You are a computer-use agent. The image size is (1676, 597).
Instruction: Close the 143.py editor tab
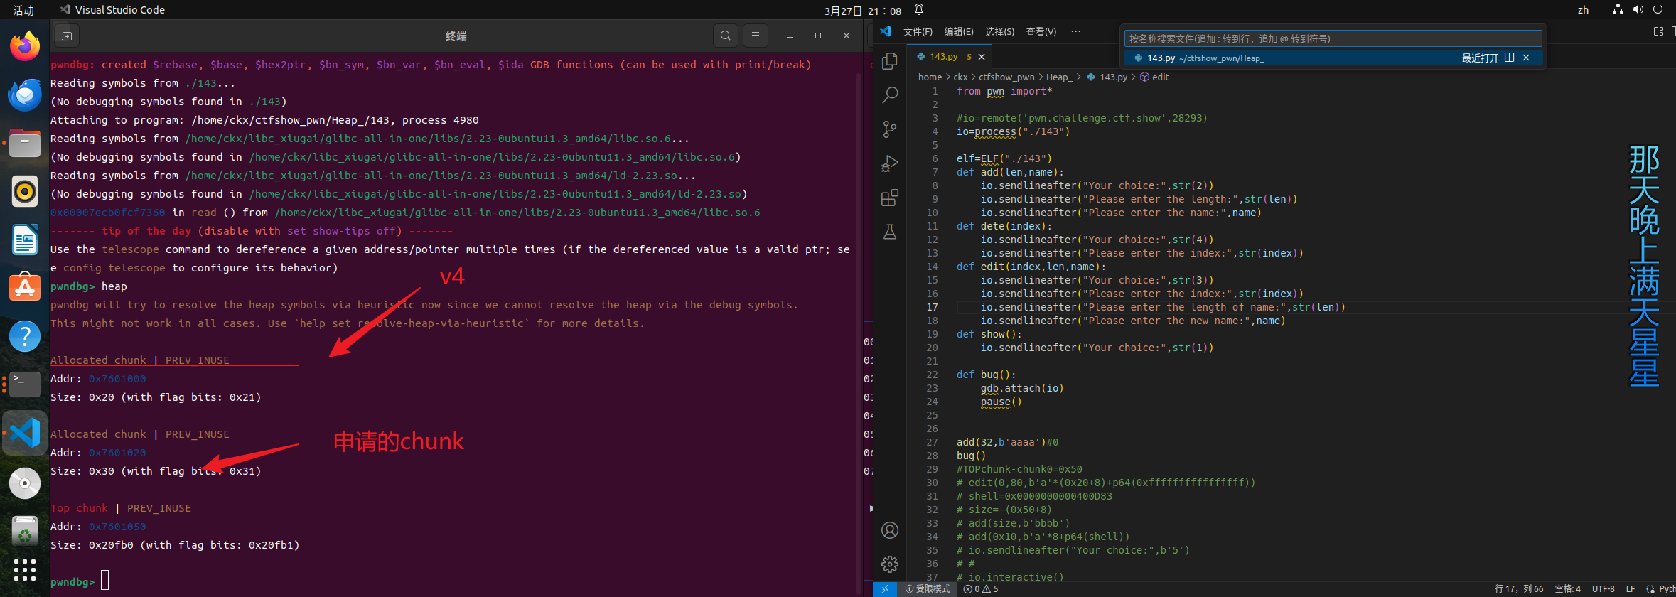[982, 57]
